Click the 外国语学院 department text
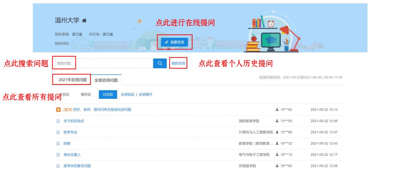 point(247,166)
